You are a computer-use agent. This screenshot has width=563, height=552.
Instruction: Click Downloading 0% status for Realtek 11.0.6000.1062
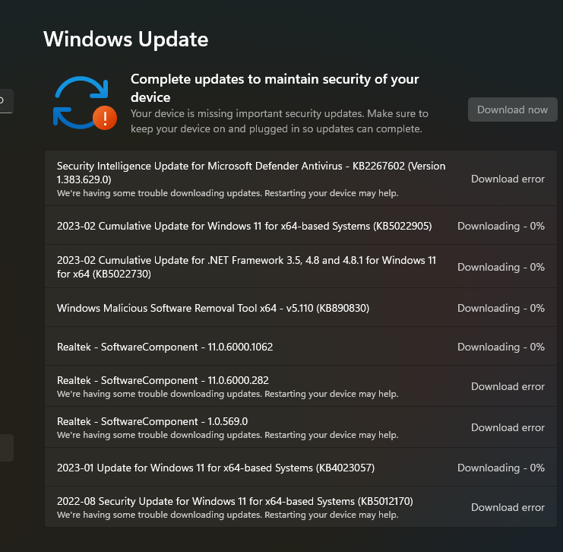(501, 347)
